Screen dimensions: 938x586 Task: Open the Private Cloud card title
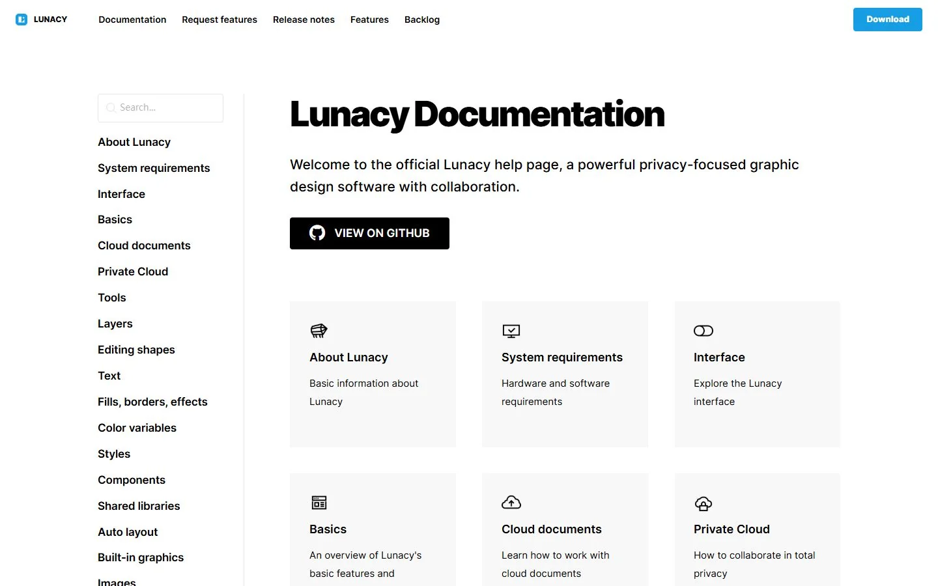tap(732, 529)
